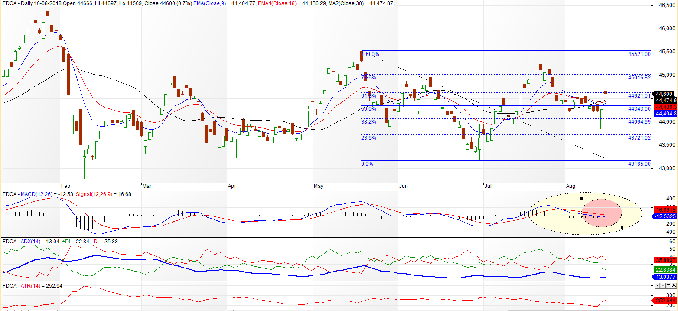Move the ATR pane down

[663, 285]
